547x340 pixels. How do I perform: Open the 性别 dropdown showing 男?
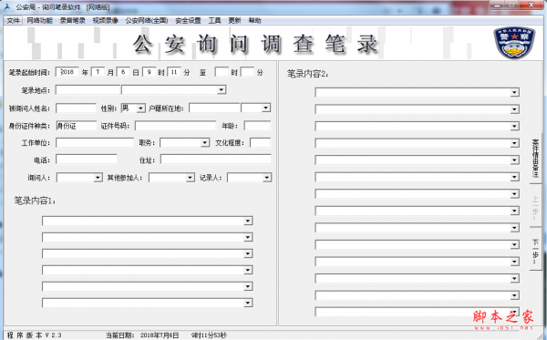click(133, 108)
